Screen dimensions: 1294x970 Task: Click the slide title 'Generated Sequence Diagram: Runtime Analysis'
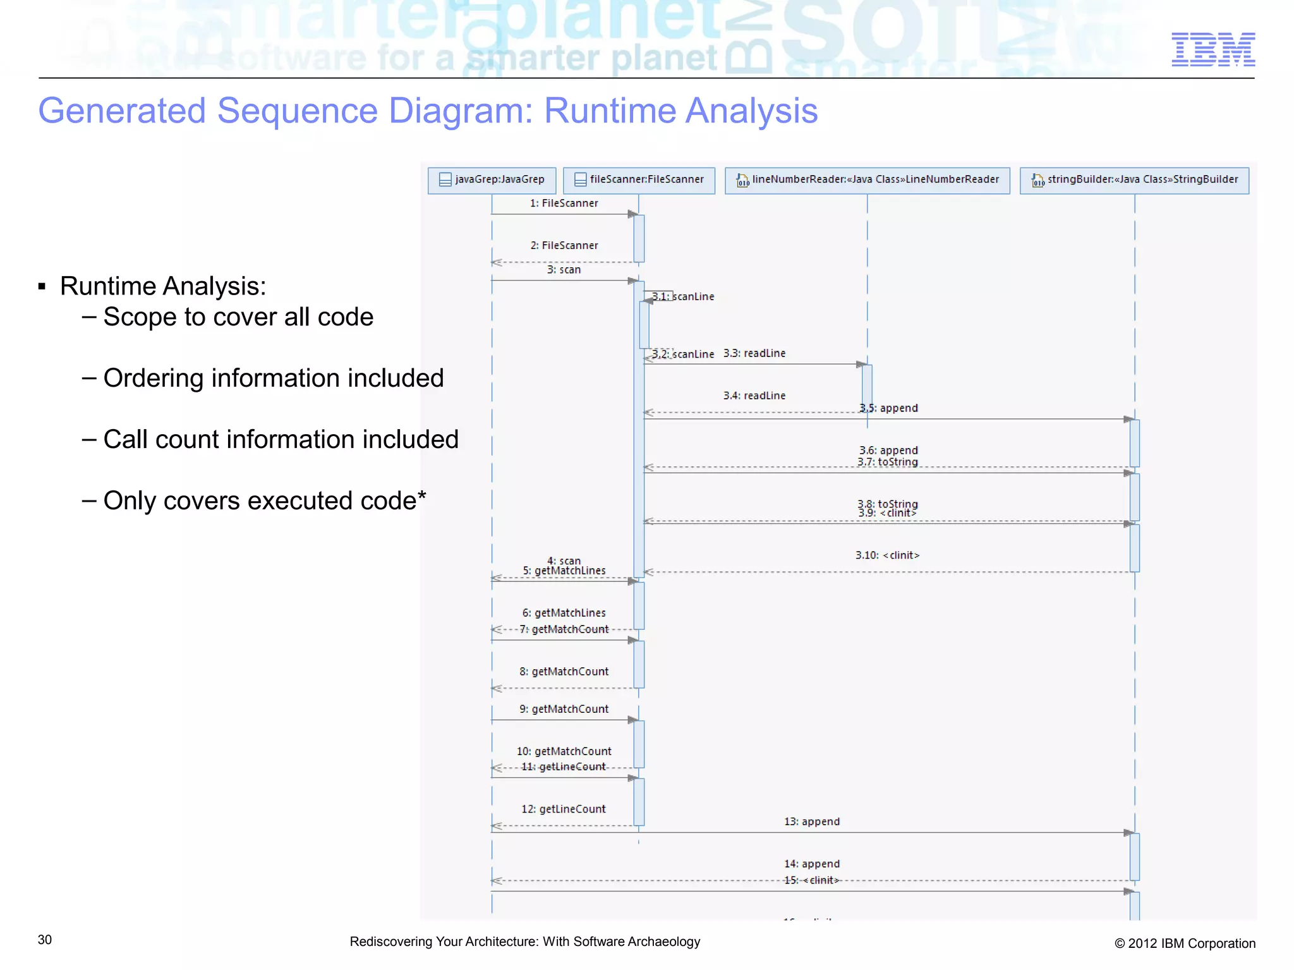coord(428,111)
